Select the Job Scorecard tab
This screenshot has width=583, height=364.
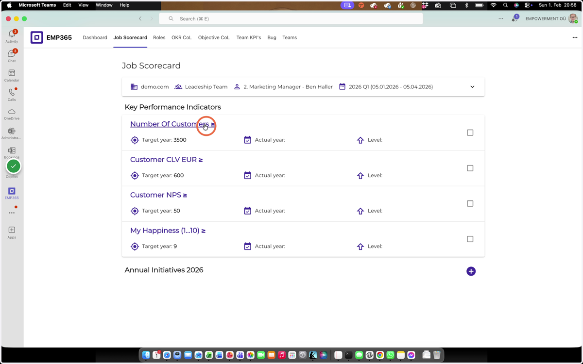130,37
